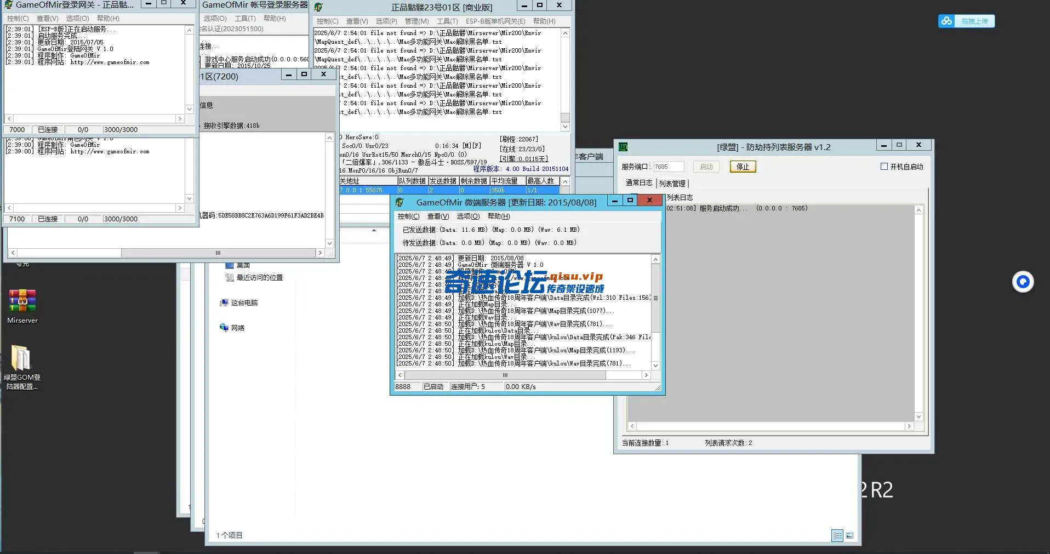Select the 这台电脑 computer icon in explorer sidebar

tap(224, 302)
